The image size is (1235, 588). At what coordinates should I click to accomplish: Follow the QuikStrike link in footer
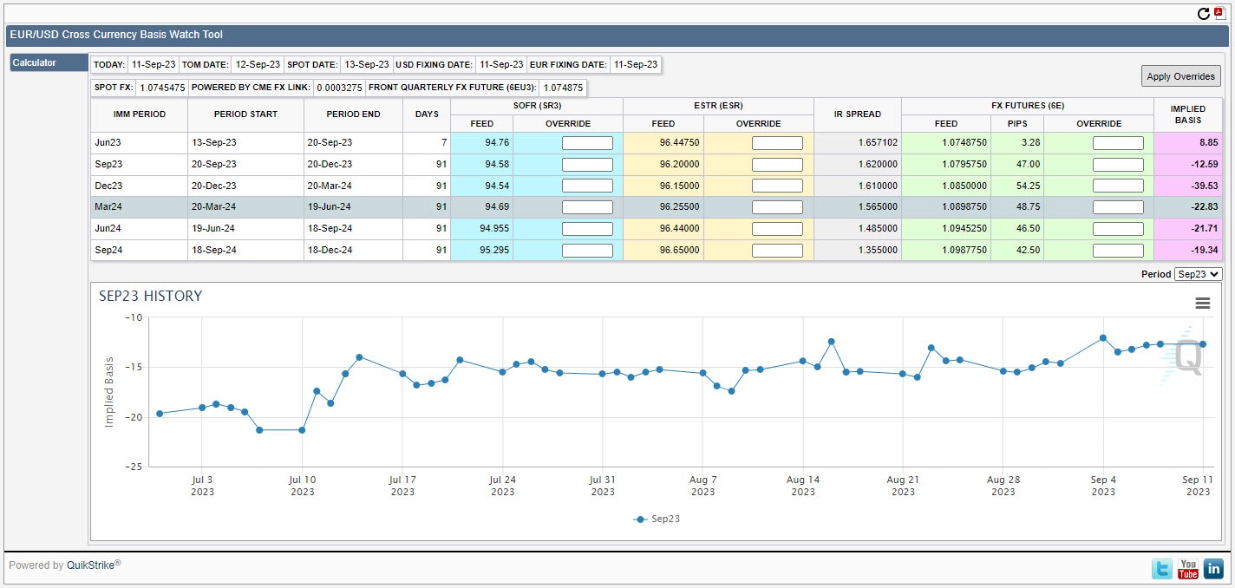(91, 565)
